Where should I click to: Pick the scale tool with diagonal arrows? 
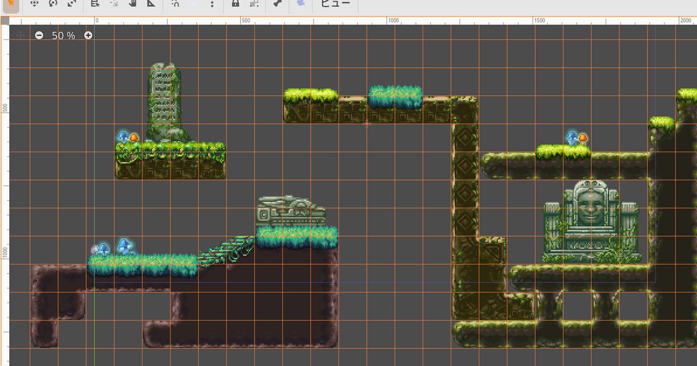pyautogui.click(x=72, y=3)
